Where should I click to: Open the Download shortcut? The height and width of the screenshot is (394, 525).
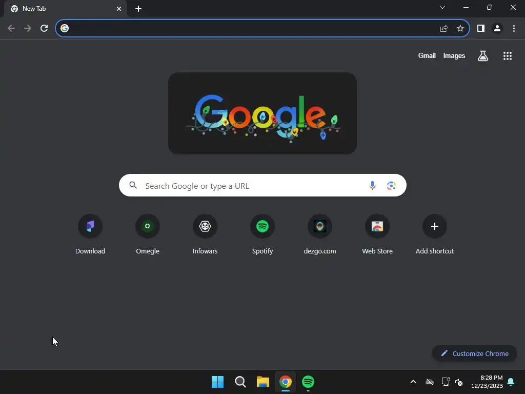tap(90, 234)
